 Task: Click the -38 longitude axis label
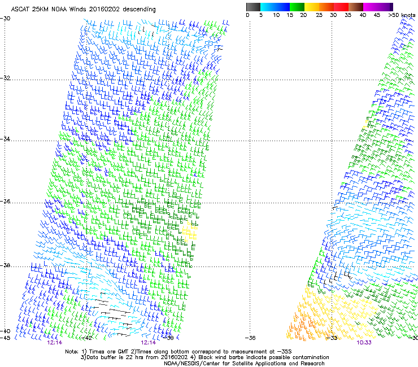(x=168, y=338)
